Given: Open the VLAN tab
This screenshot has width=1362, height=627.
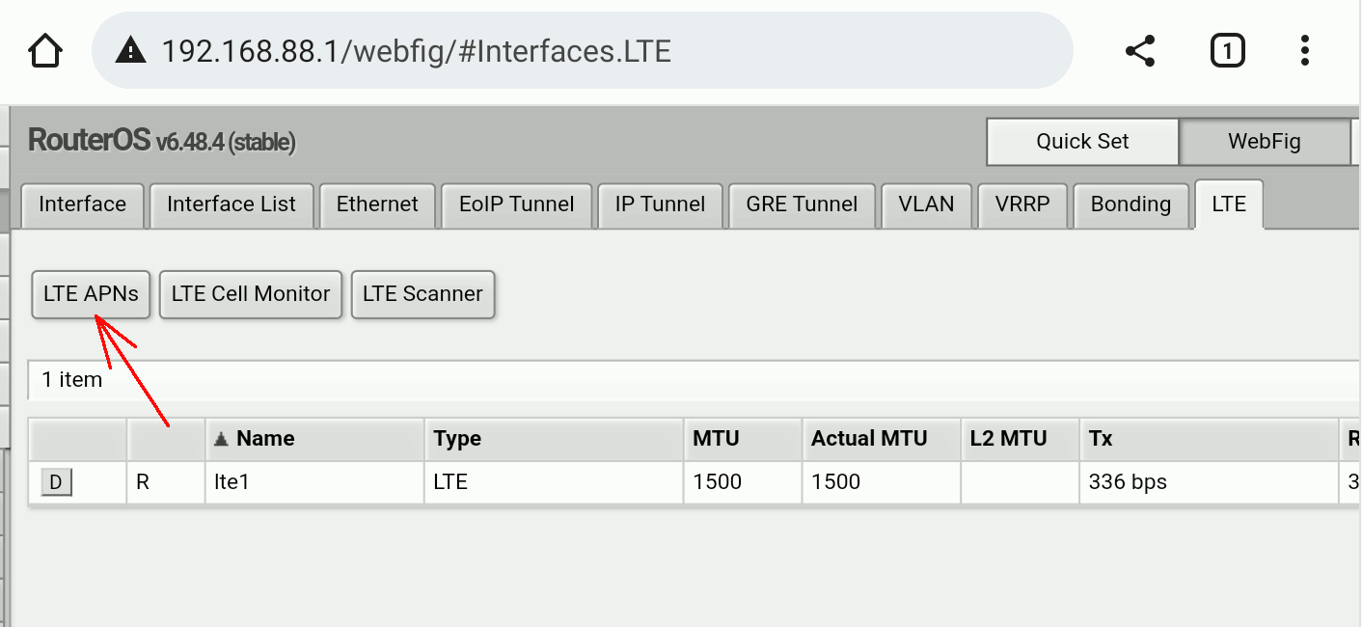Looking at the screenshot, I should coord(926,204).
